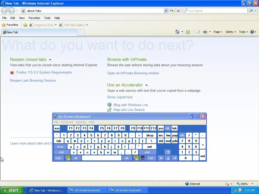Viewport: 259px width, 194px height.
Task: Click the Firefox icon beside the closed tab link
Action: pyautogui.click(x=12, y=72)
